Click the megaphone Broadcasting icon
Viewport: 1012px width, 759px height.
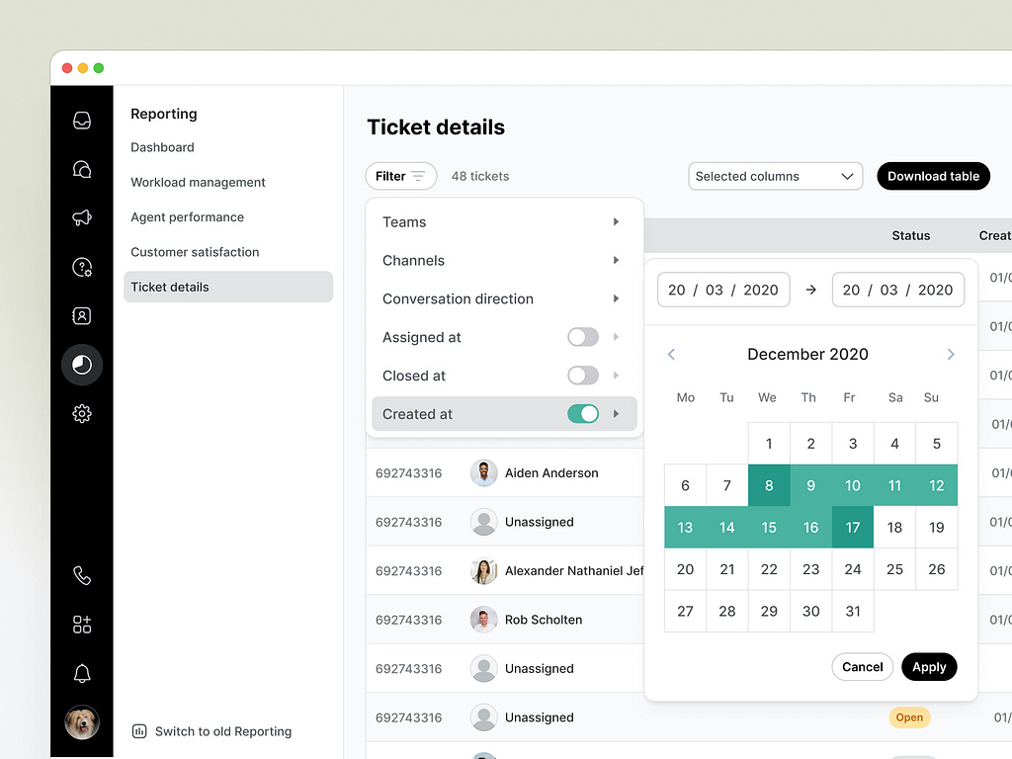[x=82, y=217]
